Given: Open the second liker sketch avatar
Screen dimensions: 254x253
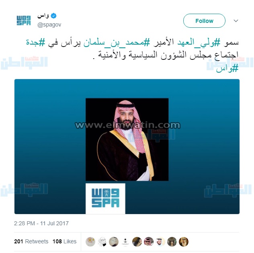Looking at the screenshot, I should point(102,242).
